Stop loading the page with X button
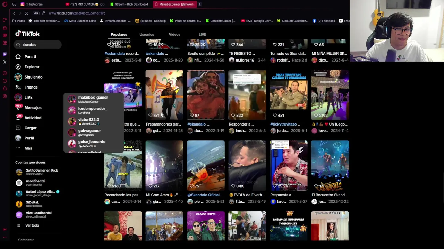Viewport: 444px width, 249px height. point(26,13)
